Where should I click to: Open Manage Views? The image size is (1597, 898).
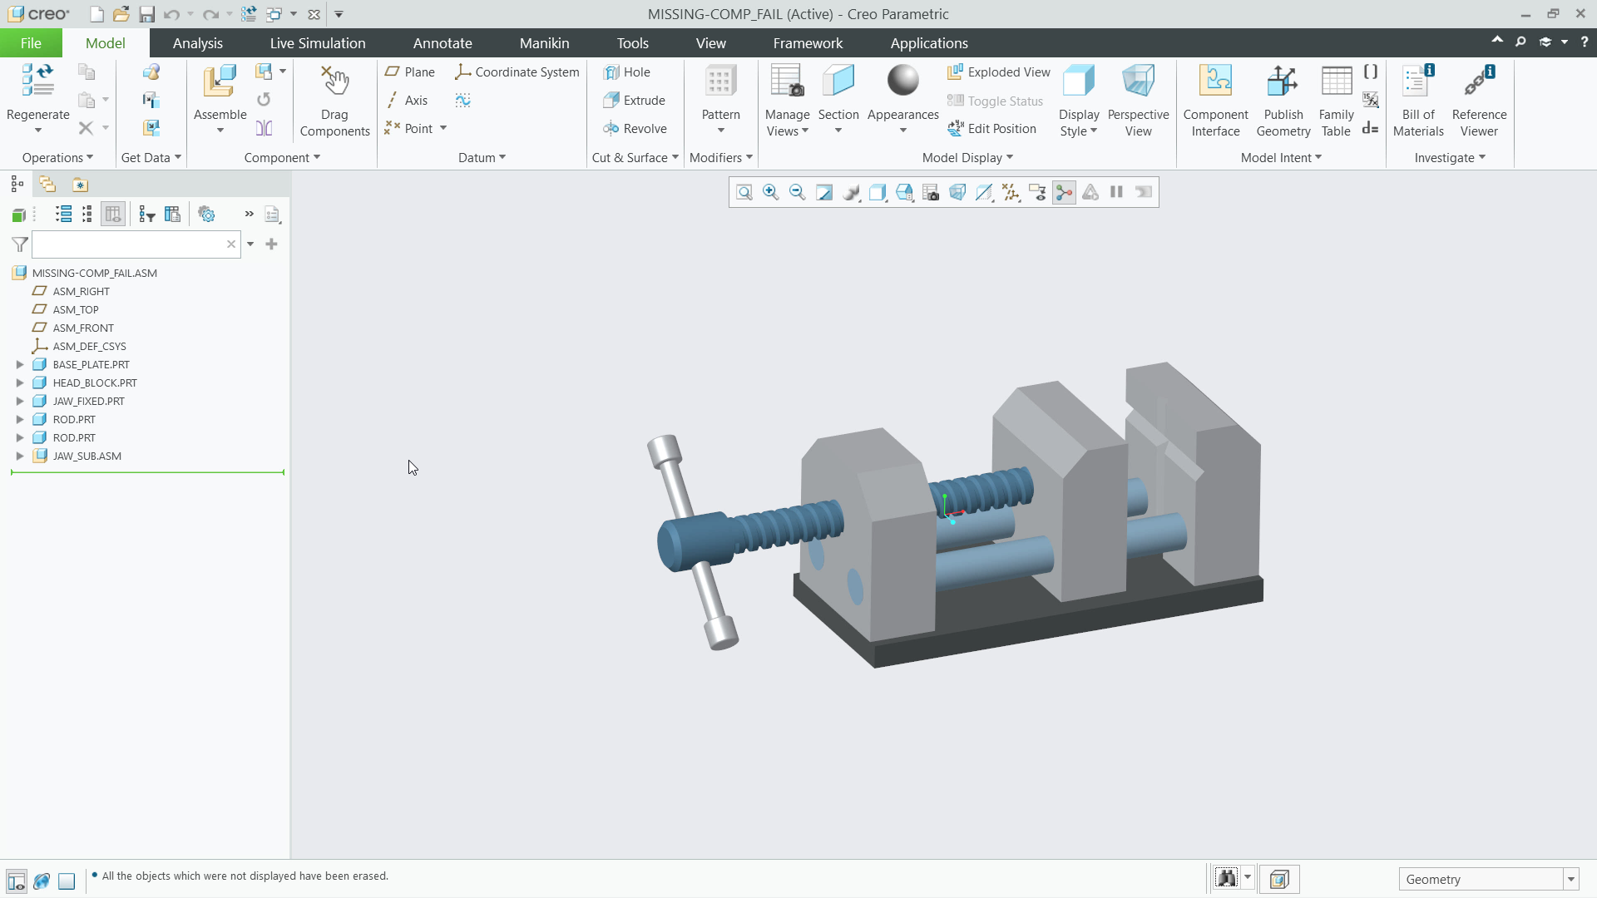(787, 101)
